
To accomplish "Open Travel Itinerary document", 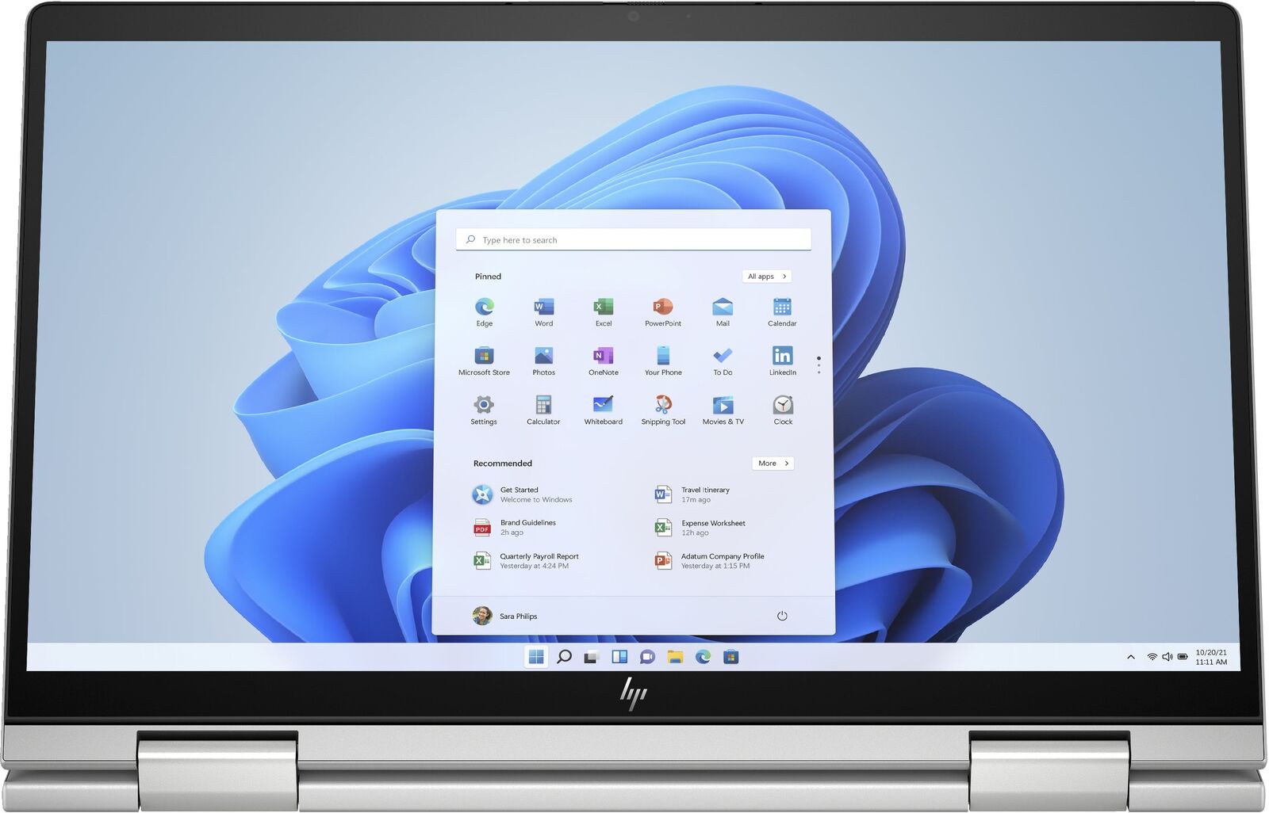I will (x=692, y=494).
